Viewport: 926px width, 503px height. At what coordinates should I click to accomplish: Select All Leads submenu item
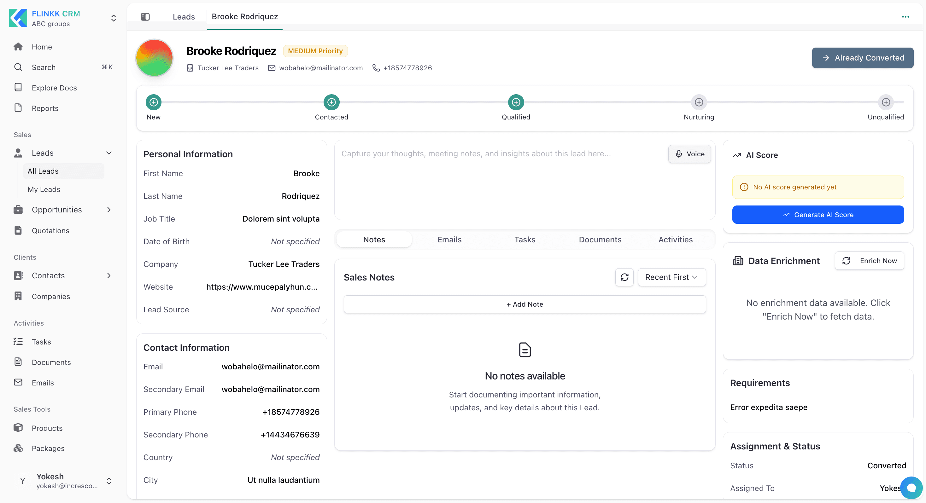click(x=64, y=171)
